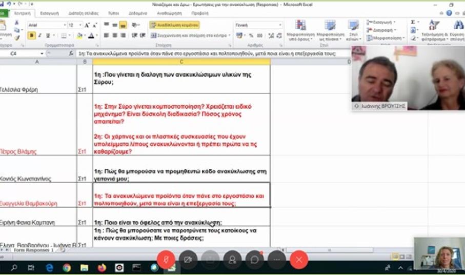Open the Δεδομένα ribbon tab

138,13
